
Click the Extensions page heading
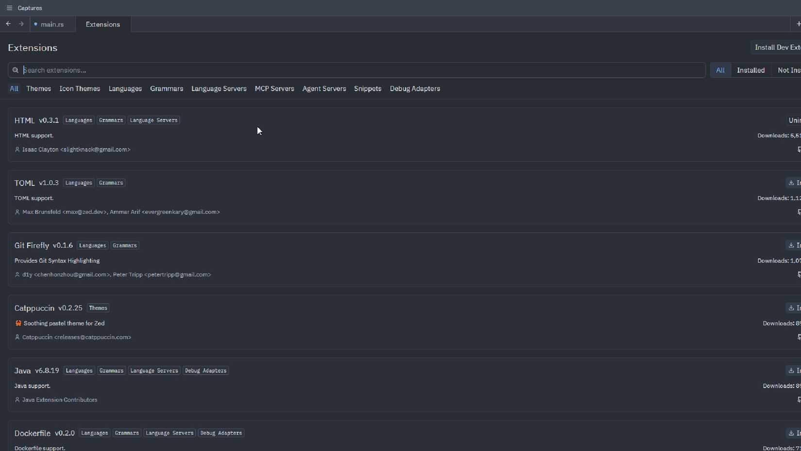coord(33,48)
